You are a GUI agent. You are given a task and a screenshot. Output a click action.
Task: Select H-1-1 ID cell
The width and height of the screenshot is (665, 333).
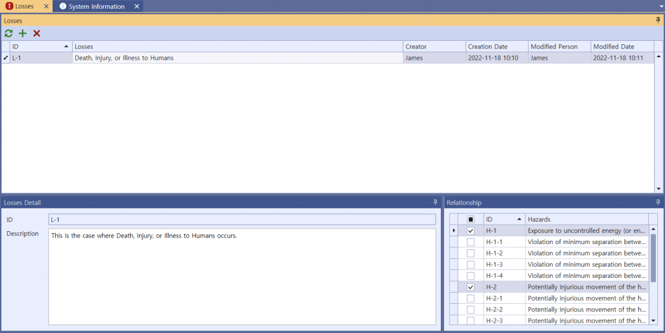(x=504, y=242)
